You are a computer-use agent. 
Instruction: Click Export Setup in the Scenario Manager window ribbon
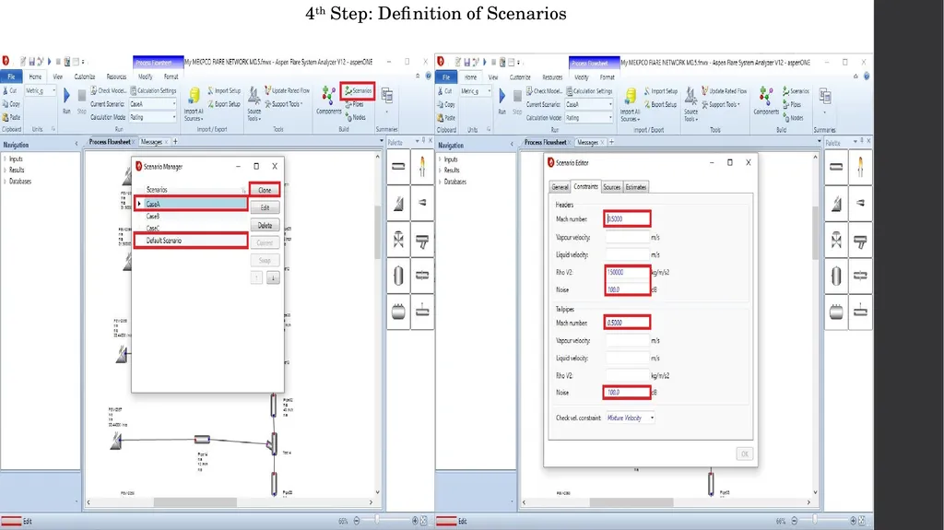(224, 104)
